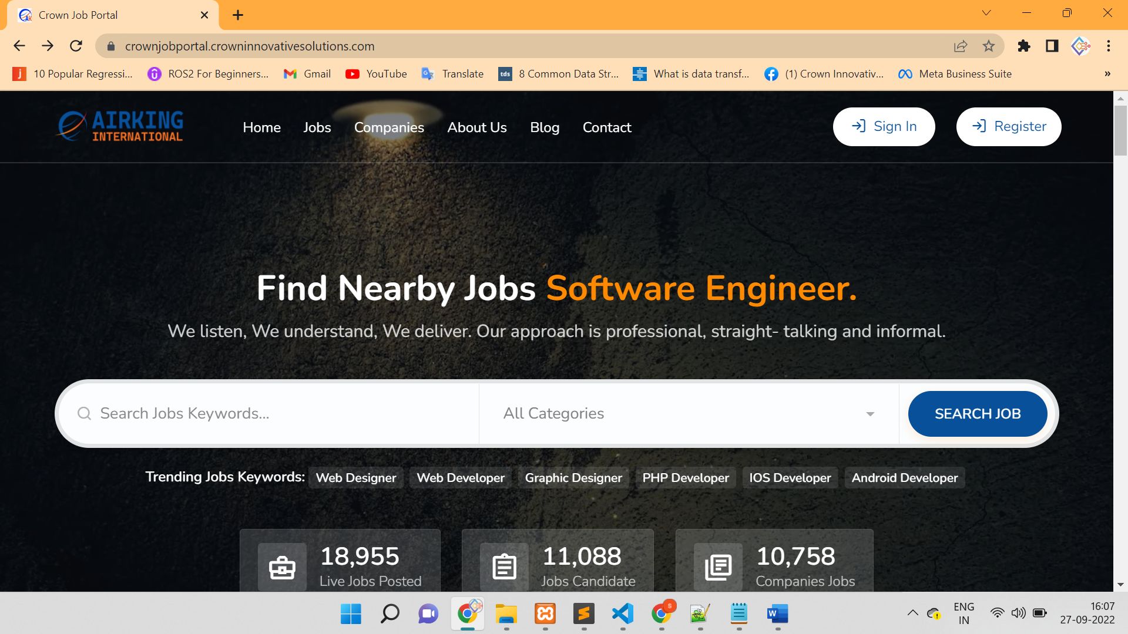Open the Jobs navigation menu item
1128x634 pixels.
click(x=317, y=127)
